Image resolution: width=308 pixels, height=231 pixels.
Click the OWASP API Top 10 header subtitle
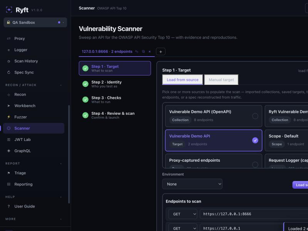click(112, 8)
